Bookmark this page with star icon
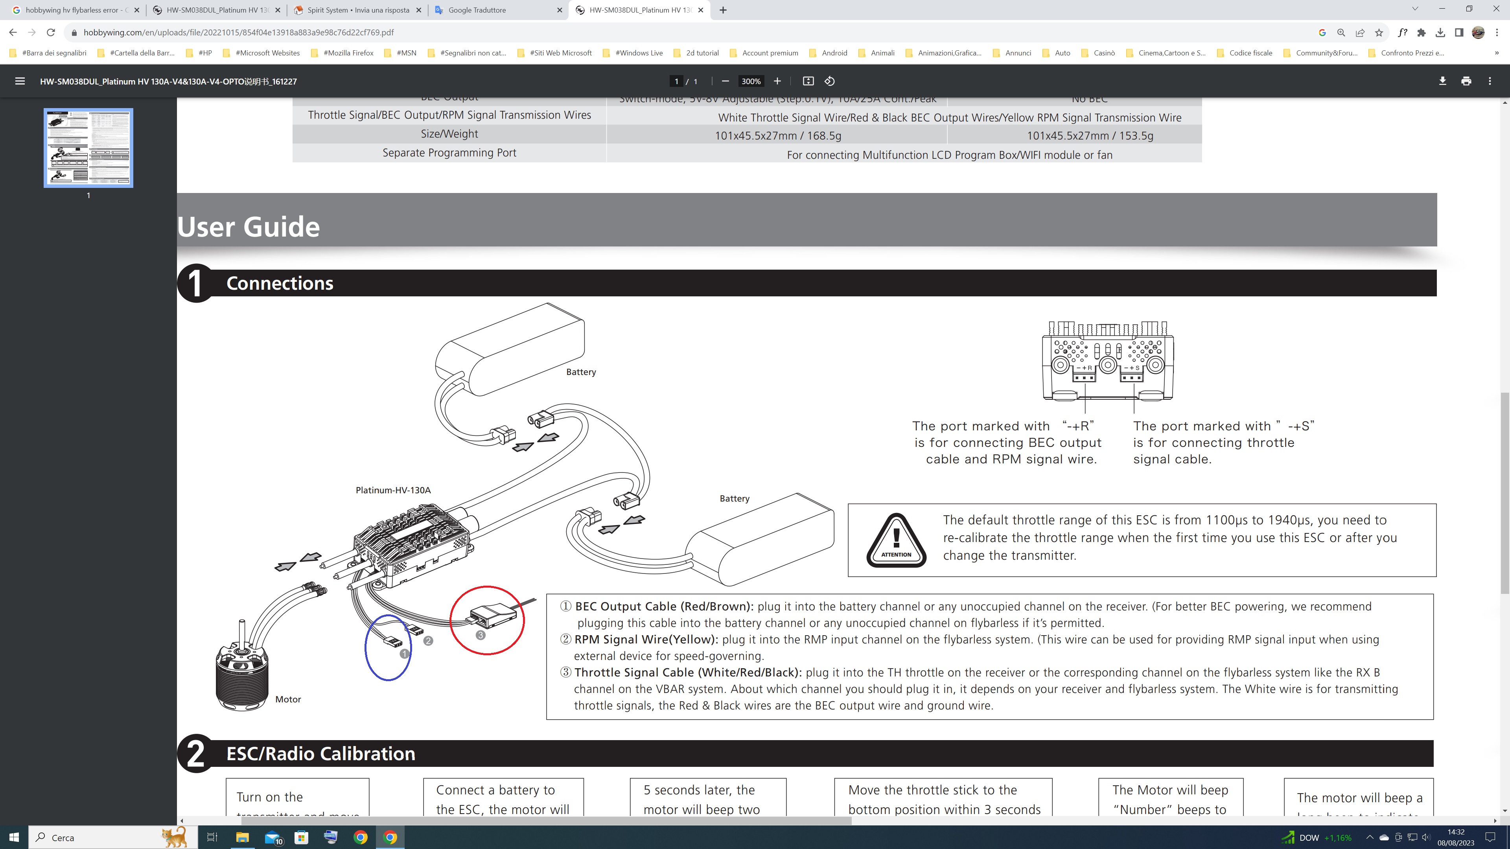This screenshot has height=849, width=1510. (1379, 32)
